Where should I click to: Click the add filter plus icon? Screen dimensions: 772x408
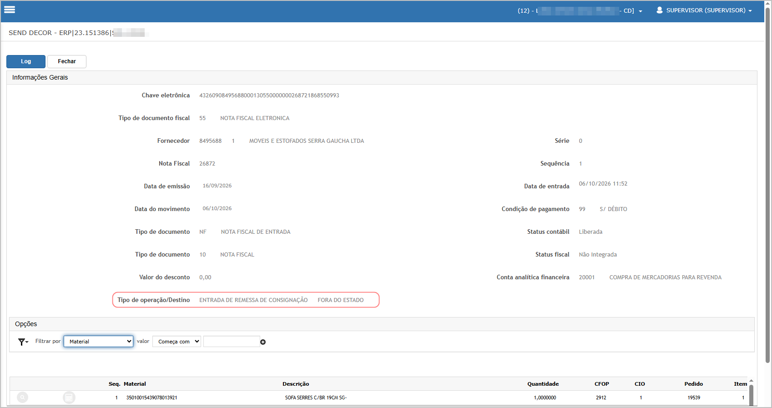(x=263, y=342)
